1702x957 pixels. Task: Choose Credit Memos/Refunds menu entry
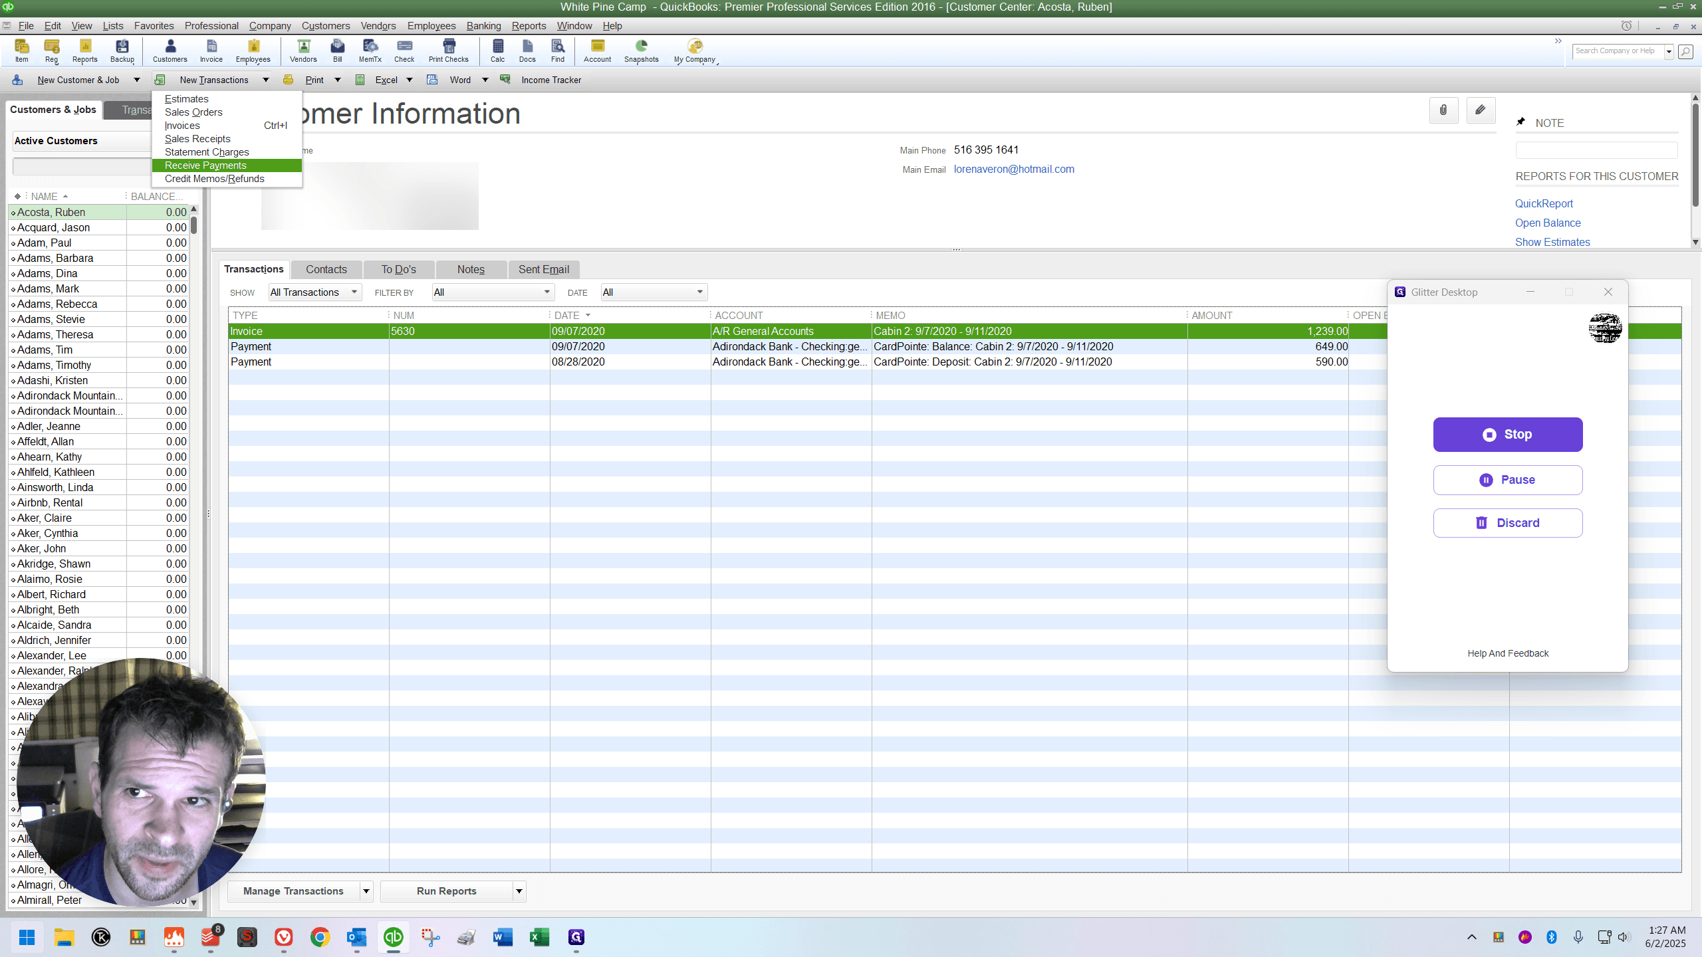point(227,179)
